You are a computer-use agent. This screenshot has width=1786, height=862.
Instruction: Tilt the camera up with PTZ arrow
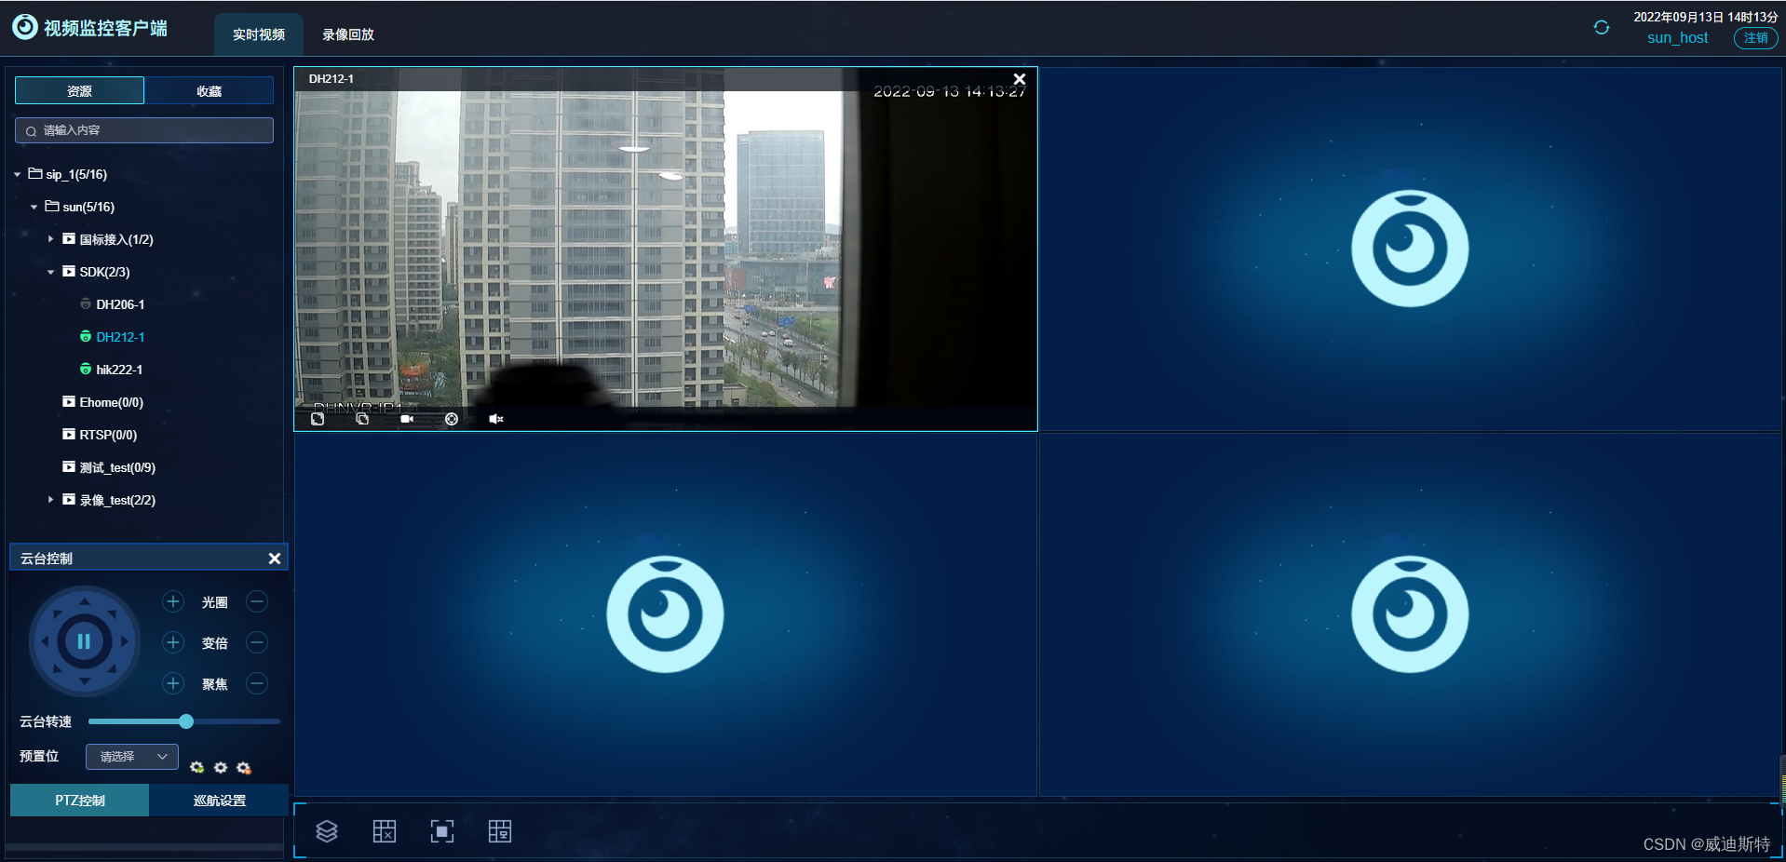pos(85,602)
